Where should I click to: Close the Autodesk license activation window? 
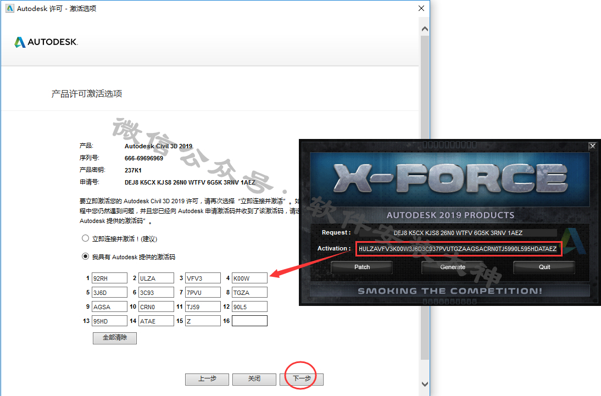coord(421,8)
